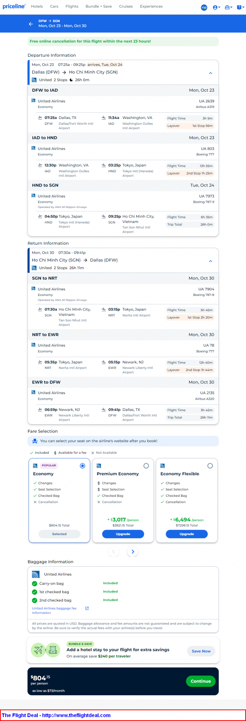This screenshot has width=246, height=721.
Task: Click the landing icon beside 11:34a Washington
Action: click(x=104, y=118)
